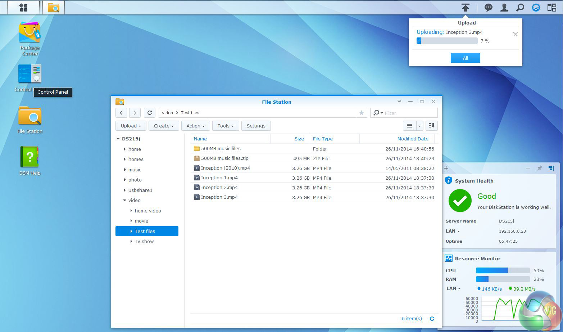Pin the widget panel
The width and height of the screenshot is (563, 332).
point(539,168)
